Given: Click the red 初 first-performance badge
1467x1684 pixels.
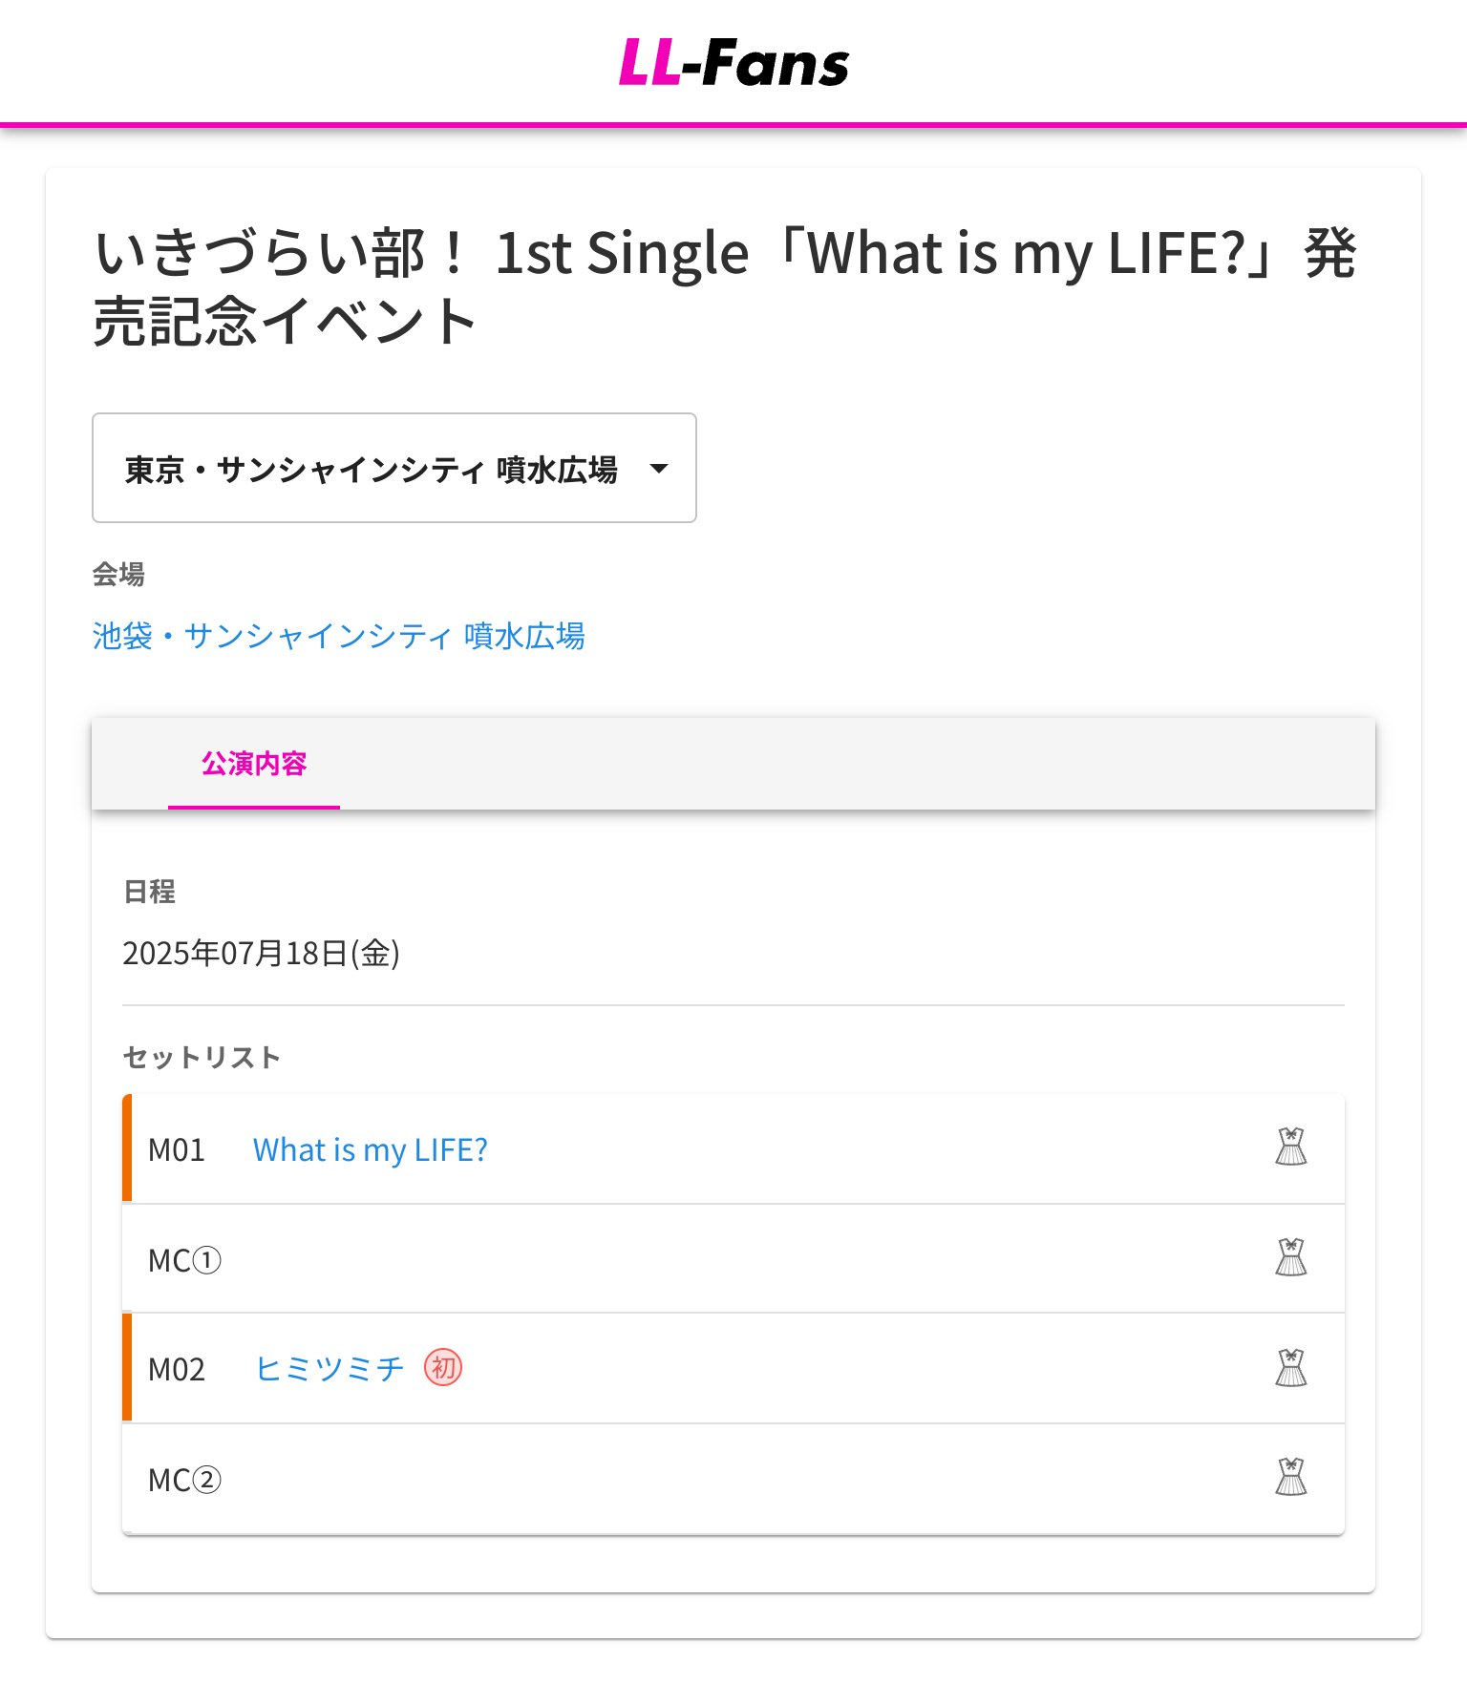Looking at the screenshot, I should [443, 1368].
